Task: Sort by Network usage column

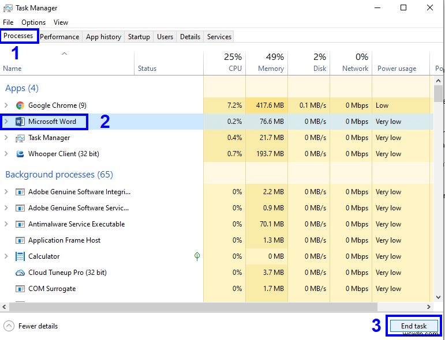Action: [x=351, y=63]
